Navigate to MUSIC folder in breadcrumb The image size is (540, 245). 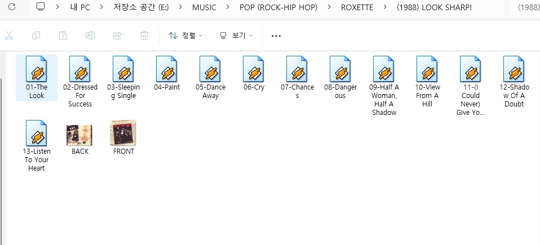pyautogui.click(x=204, y=7)
